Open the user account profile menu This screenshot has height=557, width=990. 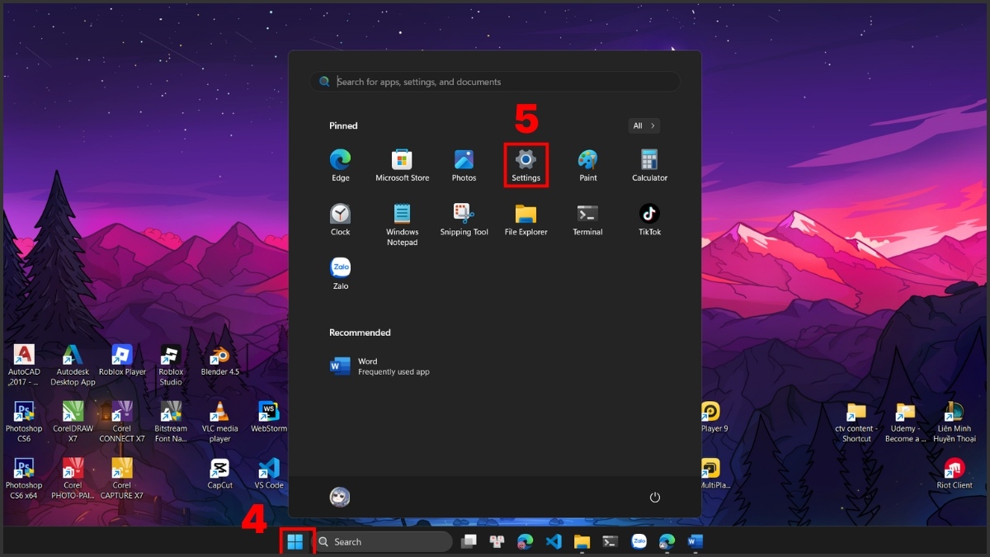[340, 497]
